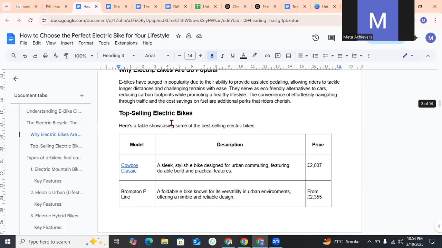The width and height of the screenshot is (442, 248).
Task: Toggle bold formatting
Action: 212,56
